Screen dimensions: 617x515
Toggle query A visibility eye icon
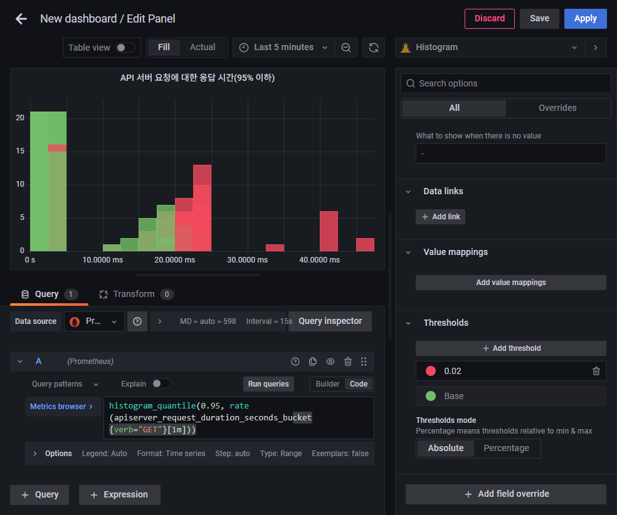pyautogui.click(x=330, y=362)
